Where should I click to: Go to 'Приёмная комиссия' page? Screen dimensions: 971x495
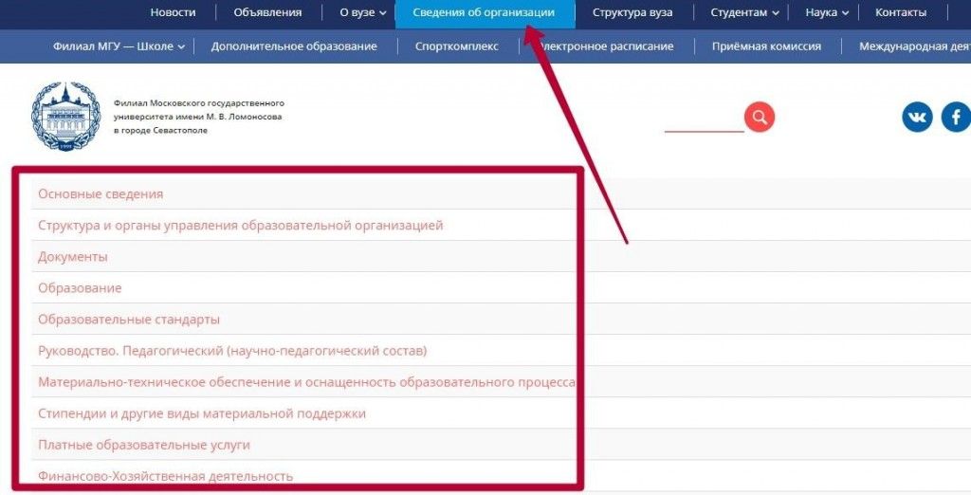(x=766, y=46)
